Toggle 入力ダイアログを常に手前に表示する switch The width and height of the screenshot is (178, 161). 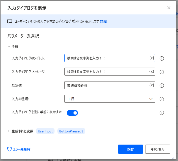pyautogui.click(x=72, y=113)
